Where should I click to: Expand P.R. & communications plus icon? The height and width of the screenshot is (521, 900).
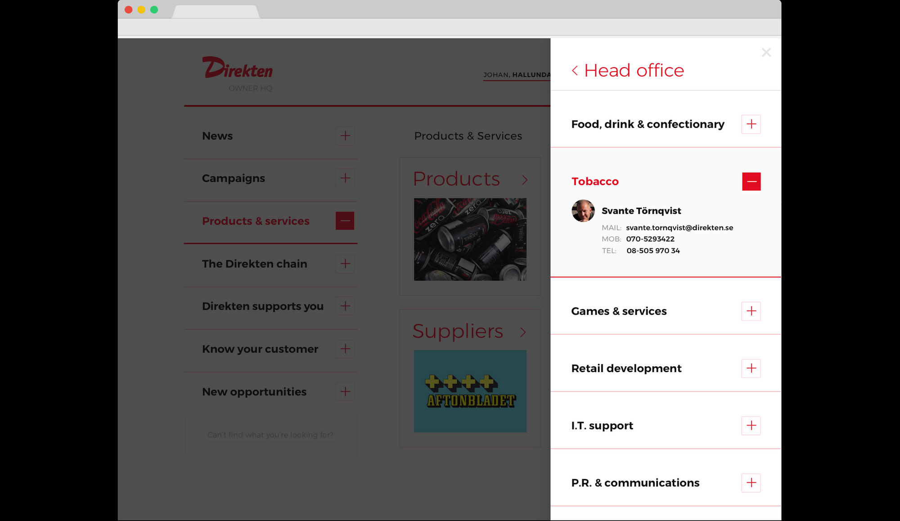click(x=751, y=483)
